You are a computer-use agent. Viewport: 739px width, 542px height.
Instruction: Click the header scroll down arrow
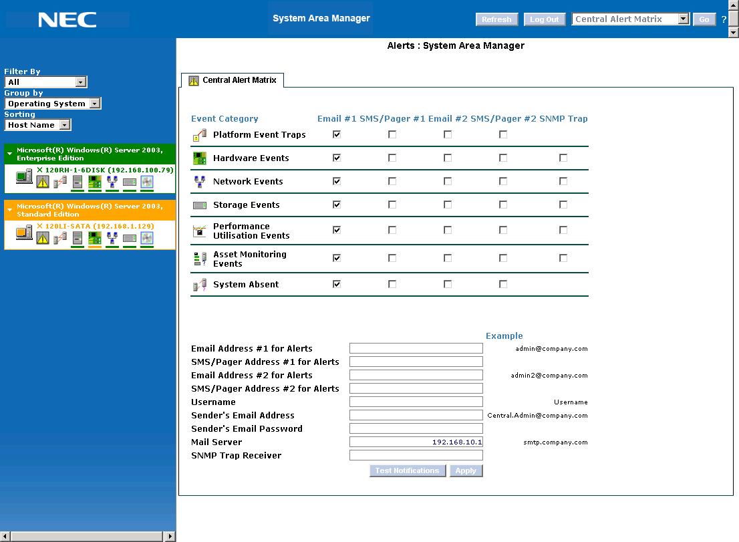(x=734, y=33)
